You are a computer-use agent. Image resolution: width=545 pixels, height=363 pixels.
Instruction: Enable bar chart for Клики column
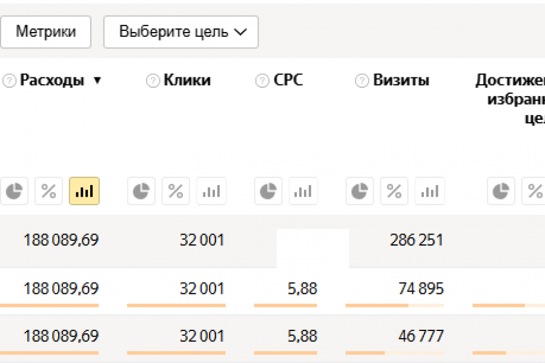pyautogui.click(x=211, y=191)
